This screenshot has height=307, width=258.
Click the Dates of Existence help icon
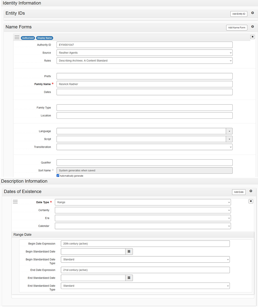click(251, 191)
